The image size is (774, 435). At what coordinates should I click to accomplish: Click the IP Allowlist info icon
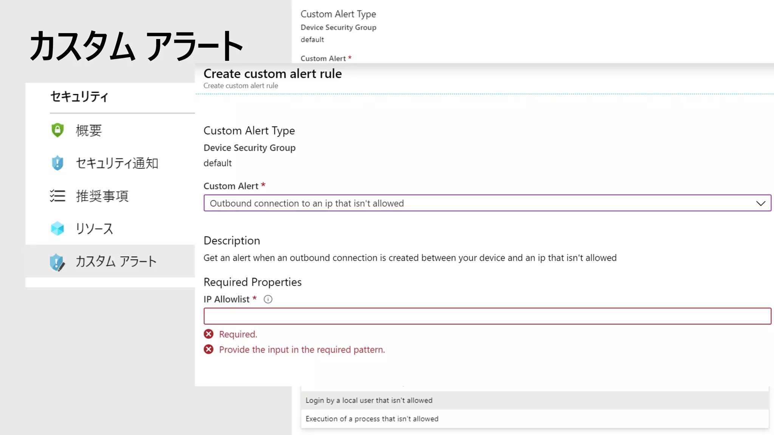pos(268,299)
